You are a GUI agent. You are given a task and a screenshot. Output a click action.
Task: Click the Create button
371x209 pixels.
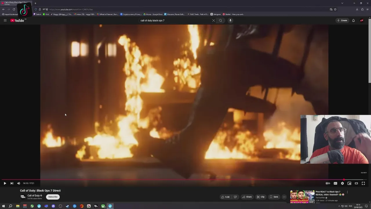coord(342,20)
